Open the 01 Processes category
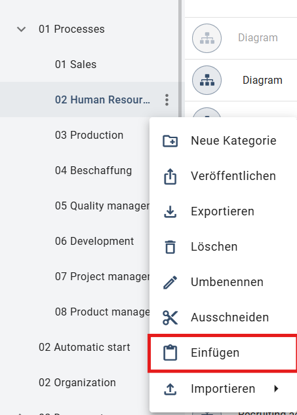Screen dimensions: 297x415 71,29
